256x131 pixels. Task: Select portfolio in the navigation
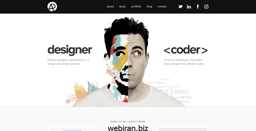coord(136,6)
